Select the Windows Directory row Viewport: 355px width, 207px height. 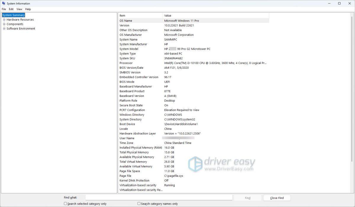(x=194, y=115)
